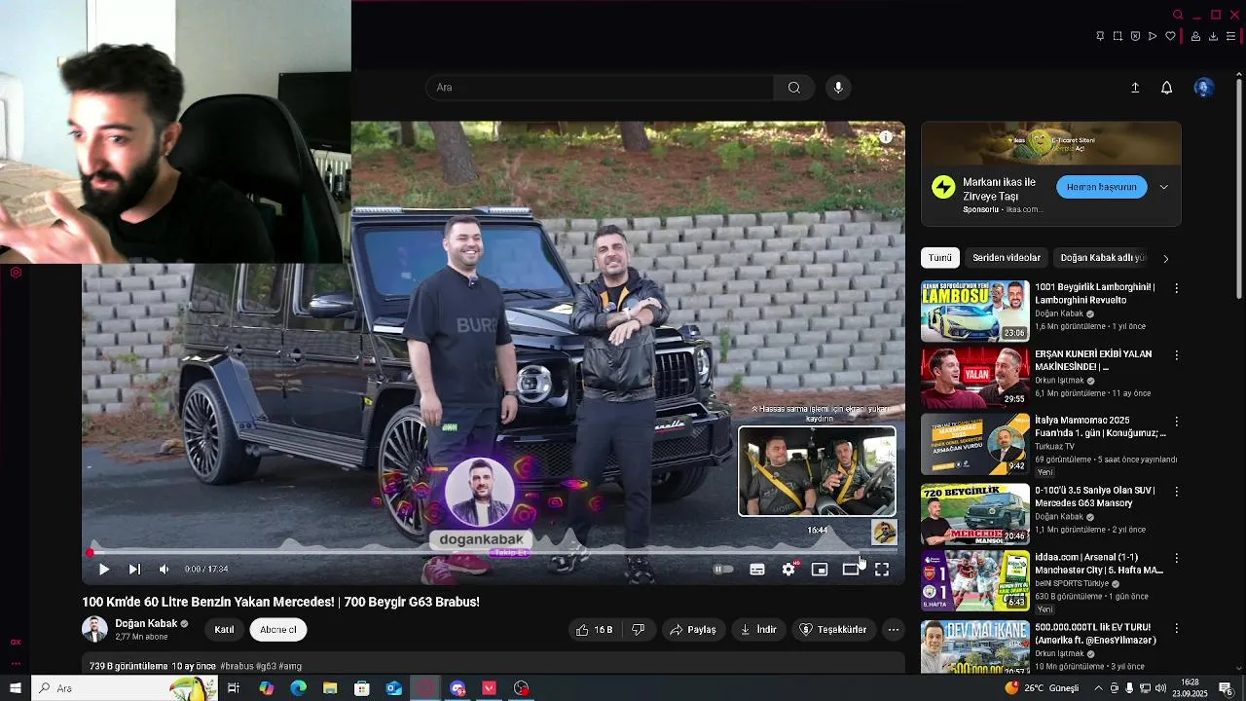Image resolution: width=1246 pixels, height=701 pixels.
Task: Like the video (16 B)
Action: (x=594, y=630)
